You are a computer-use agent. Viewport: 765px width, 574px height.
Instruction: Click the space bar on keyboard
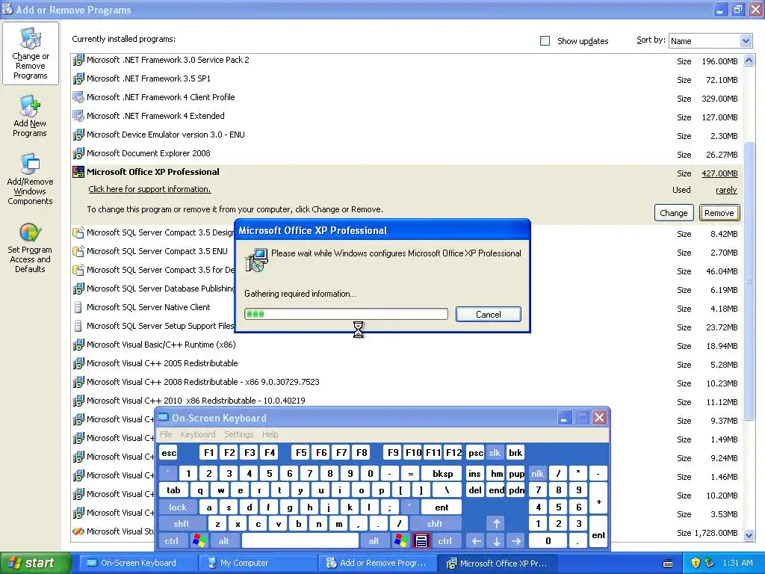click(300, 541)
